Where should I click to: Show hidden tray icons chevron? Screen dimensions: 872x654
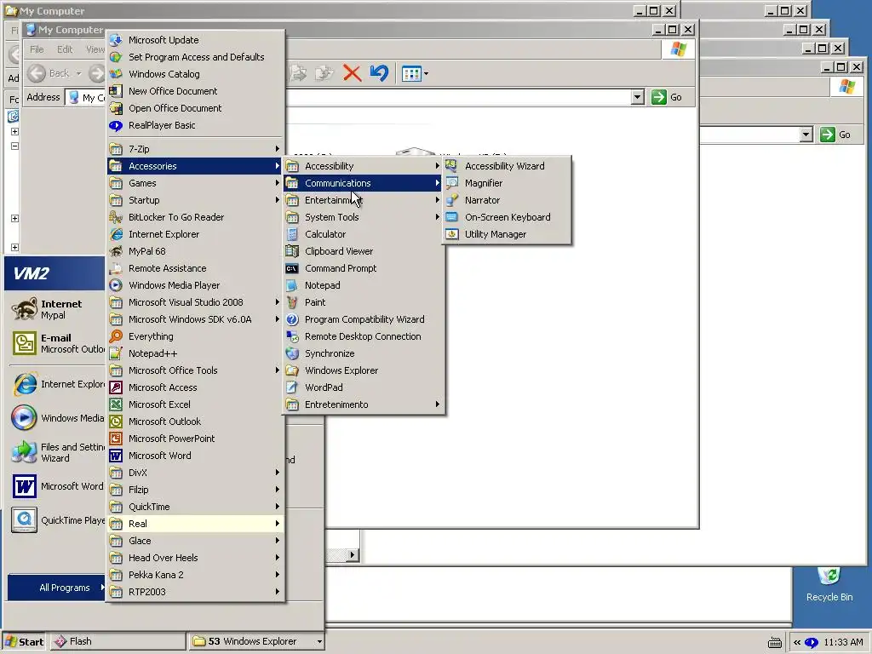797,642
